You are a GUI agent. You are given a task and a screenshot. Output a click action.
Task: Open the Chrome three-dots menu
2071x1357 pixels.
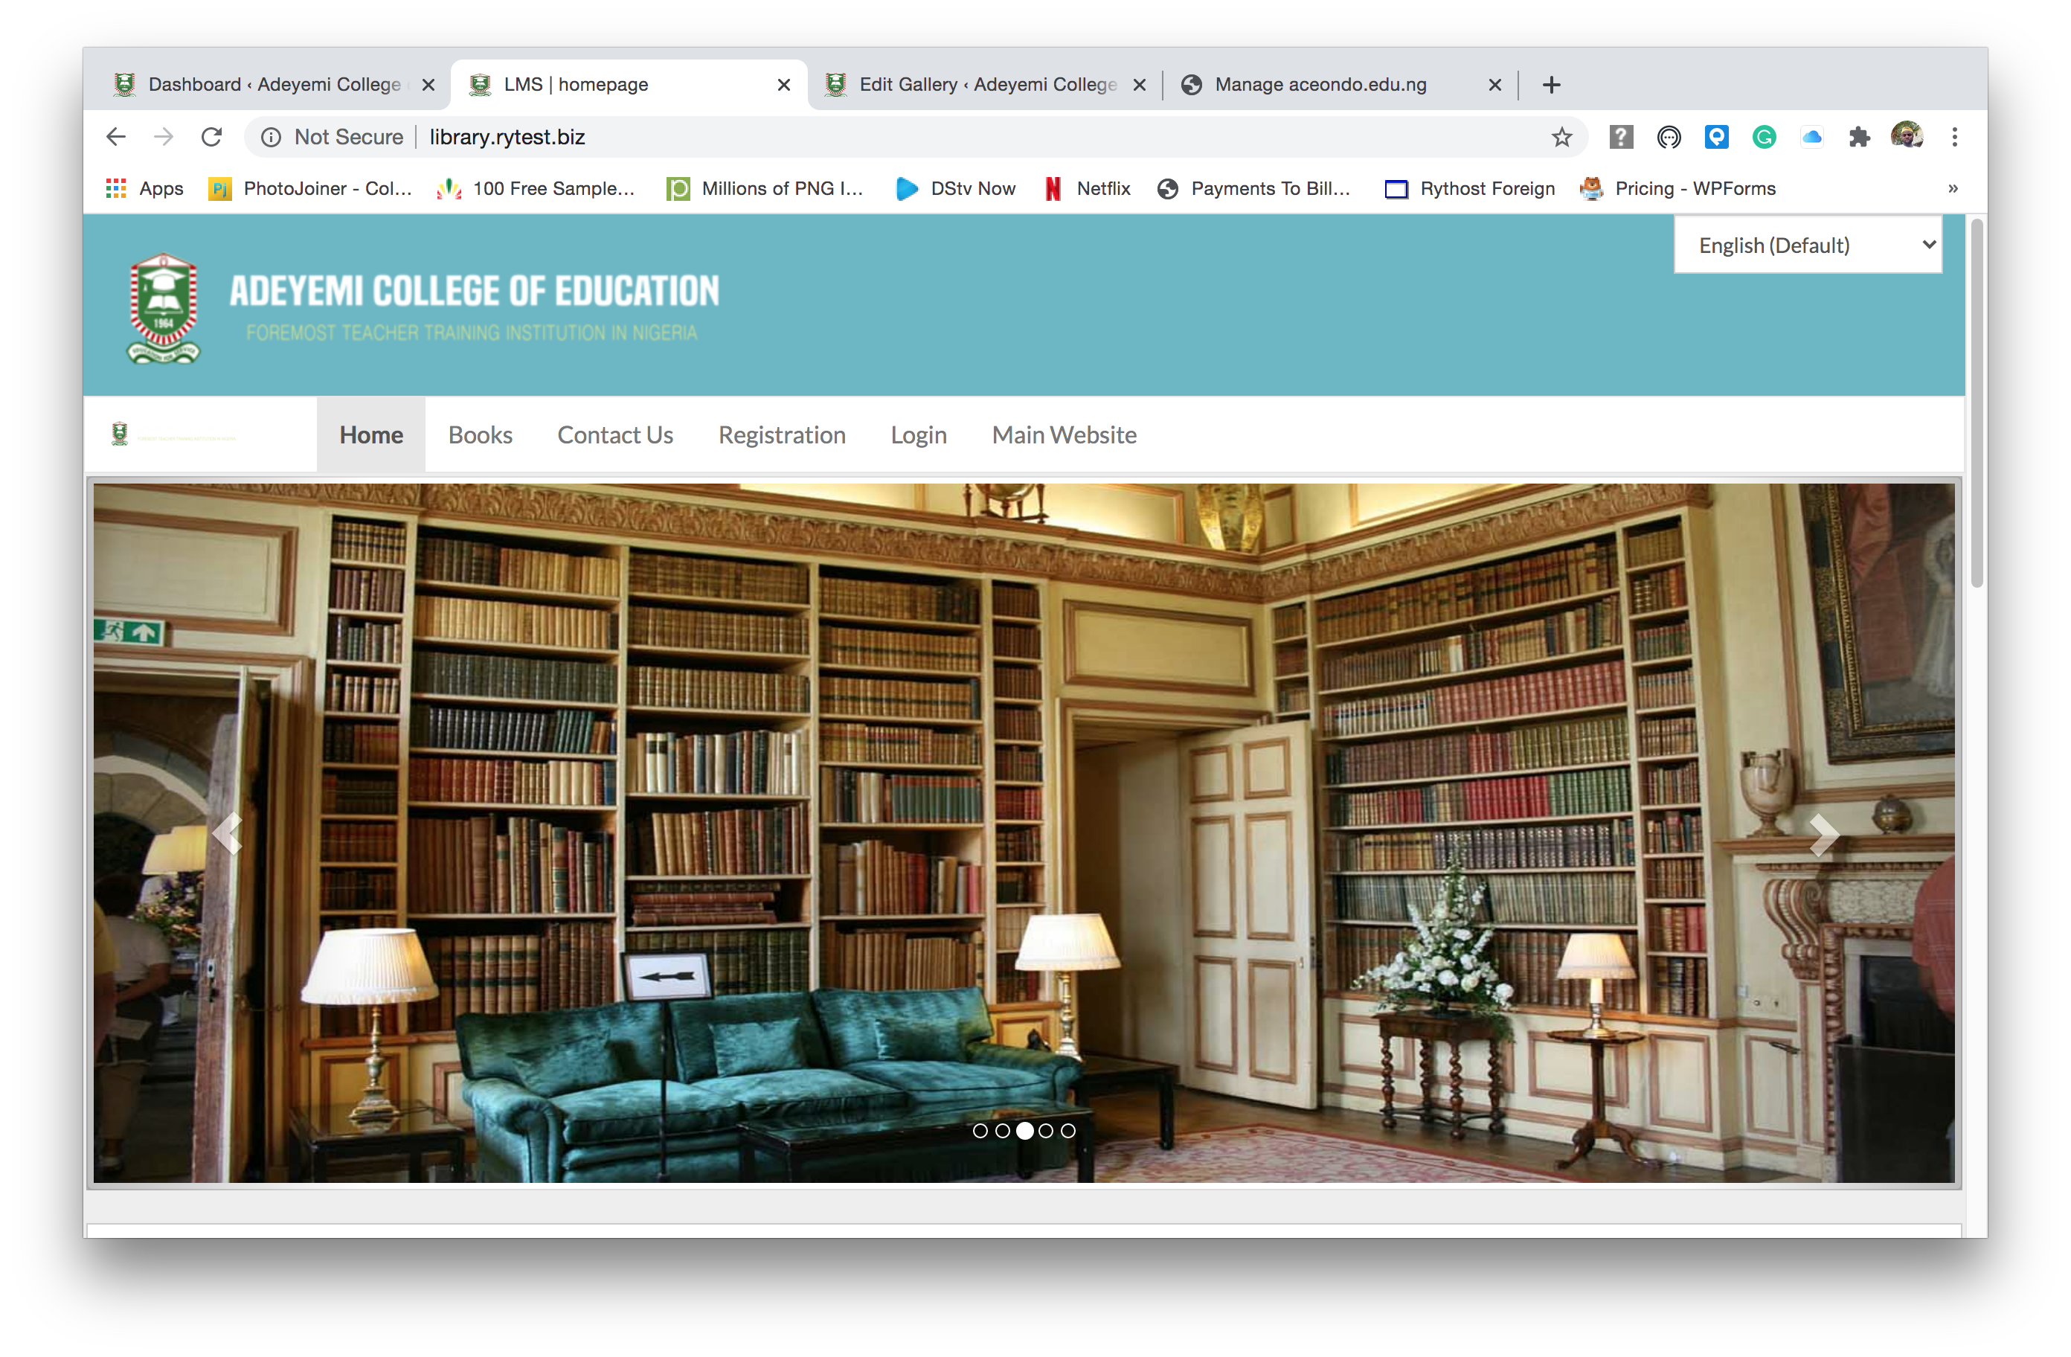pos(1954,137)
